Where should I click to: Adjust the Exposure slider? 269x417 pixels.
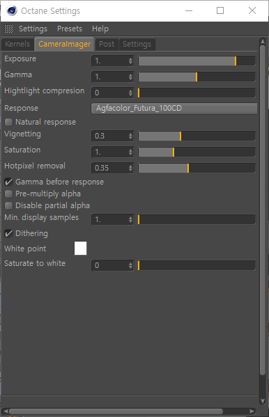pyautogui.click(x=197, y=61)
